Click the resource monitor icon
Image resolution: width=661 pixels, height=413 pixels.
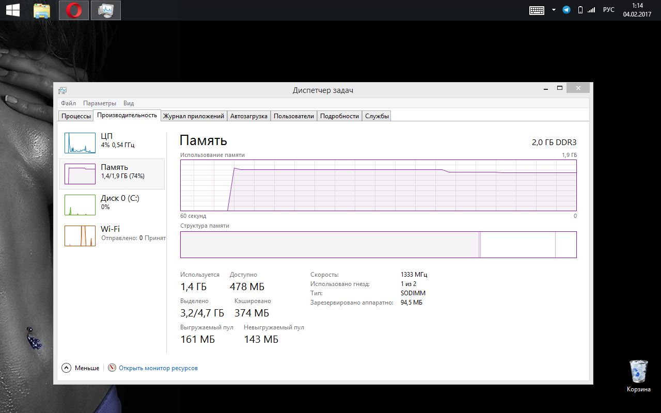[x=112, y=368]
